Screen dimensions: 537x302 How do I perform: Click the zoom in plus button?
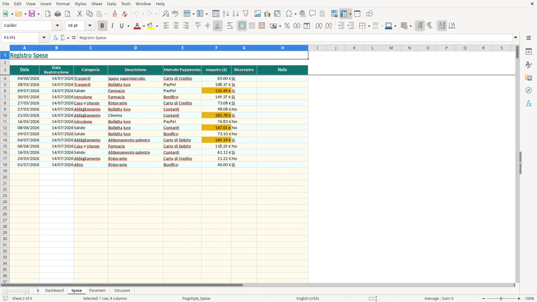point(519,298)
